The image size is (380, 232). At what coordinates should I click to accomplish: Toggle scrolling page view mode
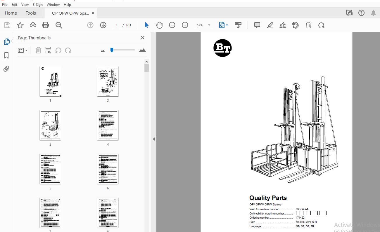[x=238, y=25]
